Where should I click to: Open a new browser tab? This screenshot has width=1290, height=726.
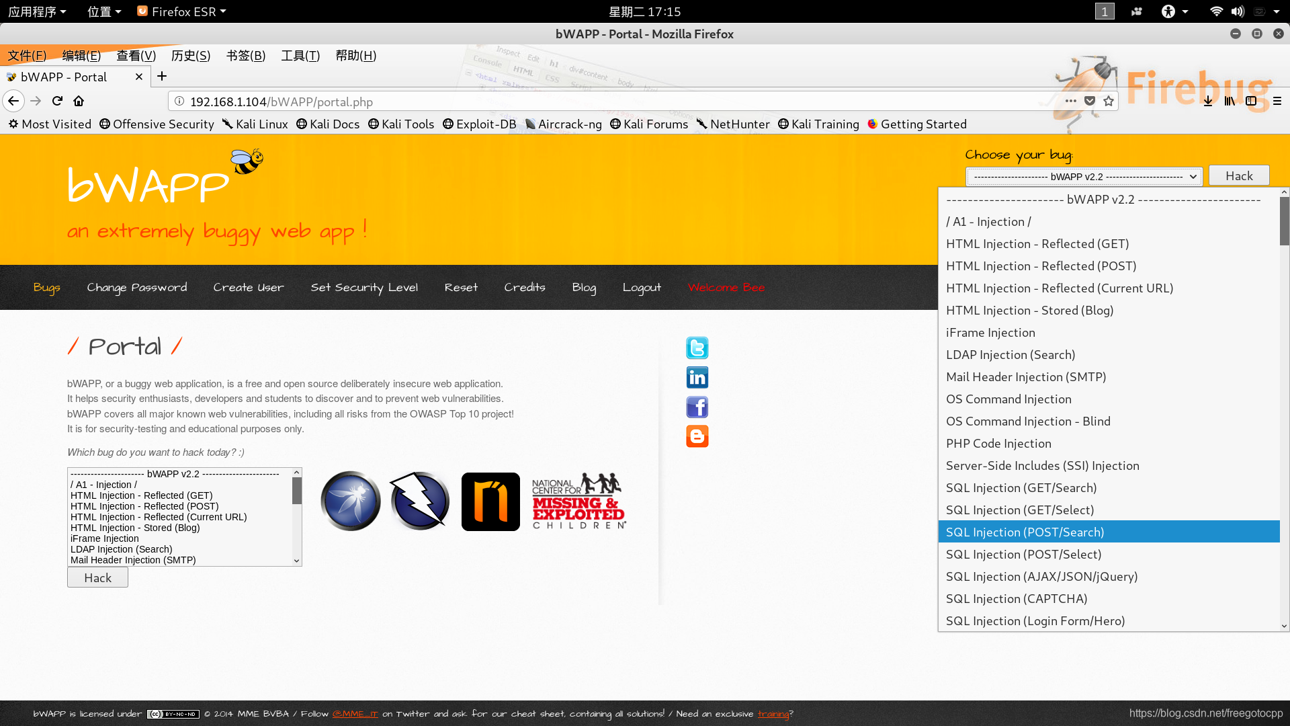(x=162, y=77)
